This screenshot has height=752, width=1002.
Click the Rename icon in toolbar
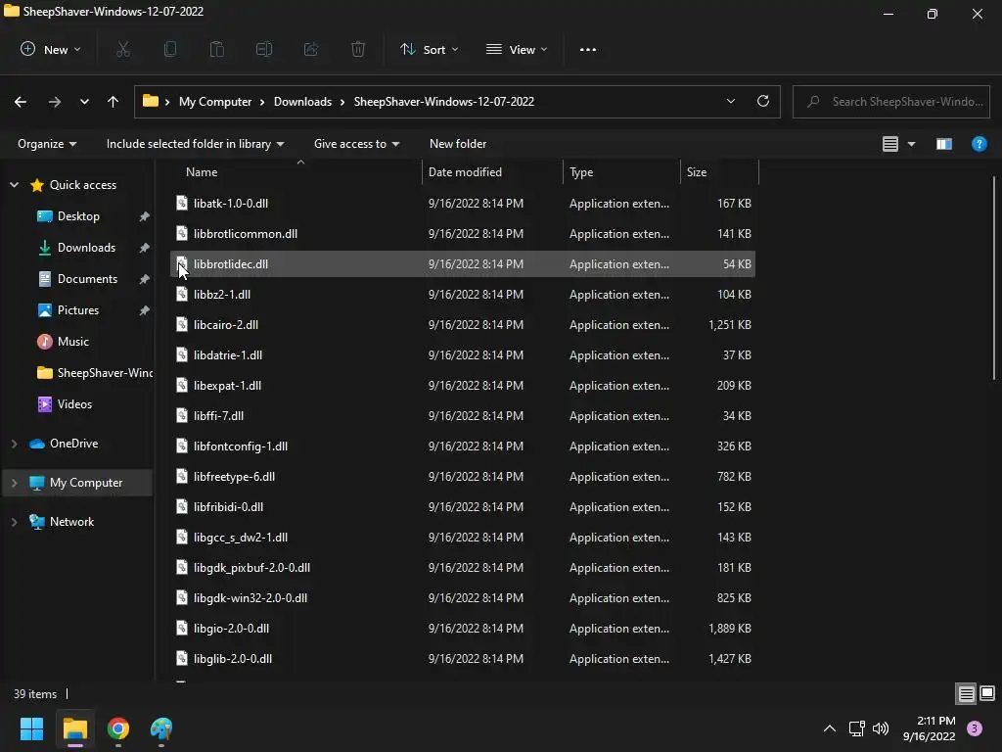click(264, 49)
